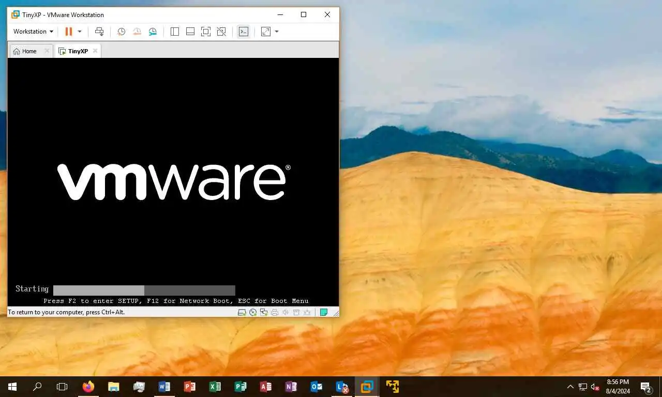The image size is (662, 397).
Task: Open Lync/Skype for Business taskbar icon
Action: (x=342, y=387)
